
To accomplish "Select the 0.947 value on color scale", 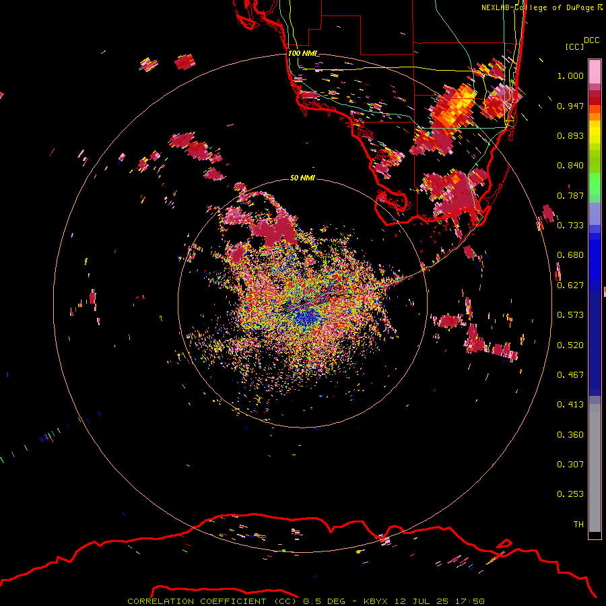I will 570,106.
